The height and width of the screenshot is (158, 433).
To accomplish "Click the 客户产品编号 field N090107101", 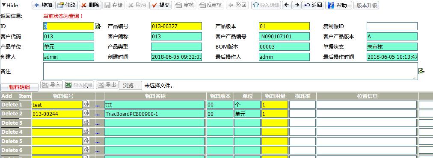I will click(x=284, y=37).
